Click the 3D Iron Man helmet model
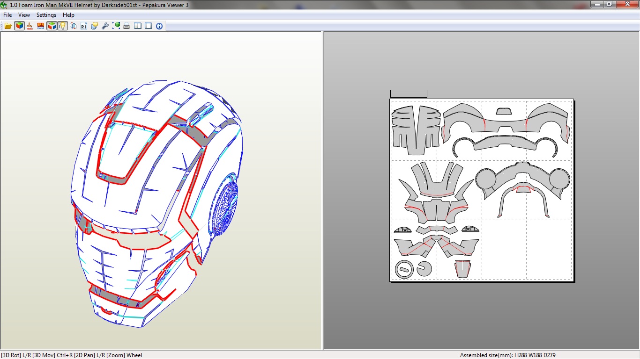 [x=157, y=203]
